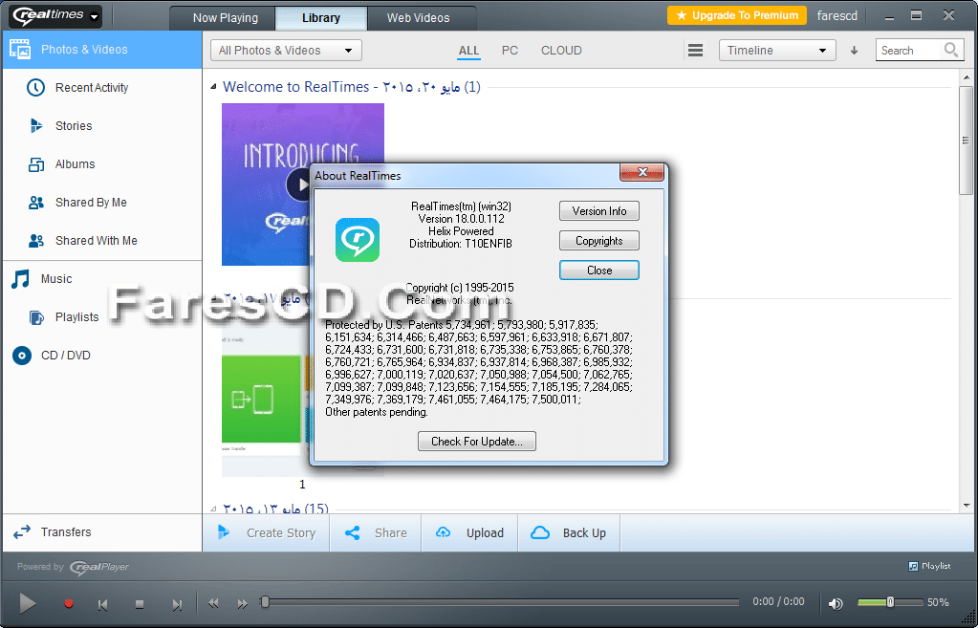Click the volume slider
Image resolution: width=978 pixels, height=628 pixels.
click(x=890, y=602)
